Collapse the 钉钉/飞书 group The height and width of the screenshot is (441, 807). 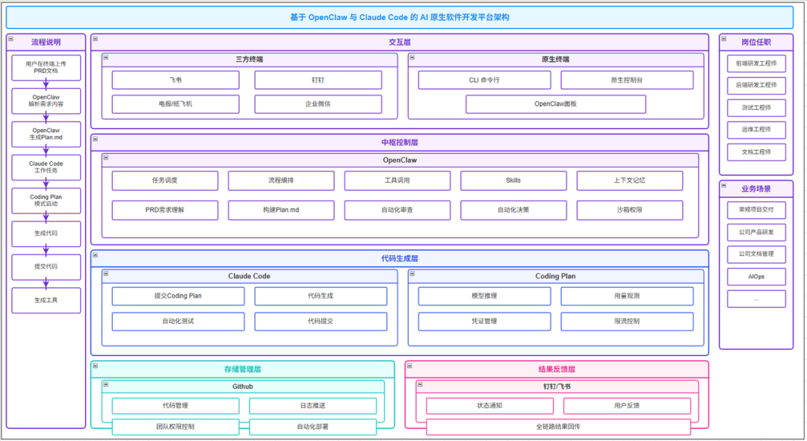pos(420,384)
